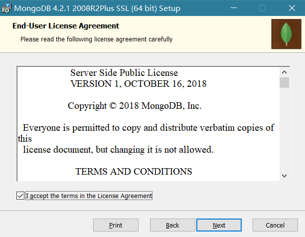This screenshot has width=305, height=237.
Task: Click the installer icon in title bar
Action: (x=6, y=8)
